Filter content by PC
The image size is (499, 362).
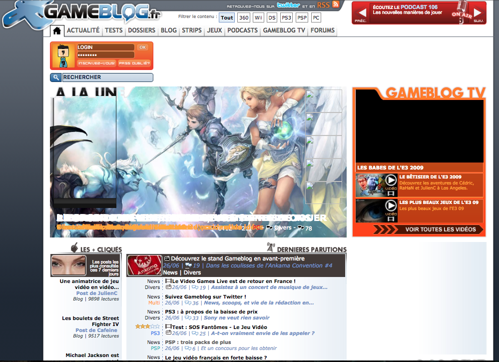(316, 18)
